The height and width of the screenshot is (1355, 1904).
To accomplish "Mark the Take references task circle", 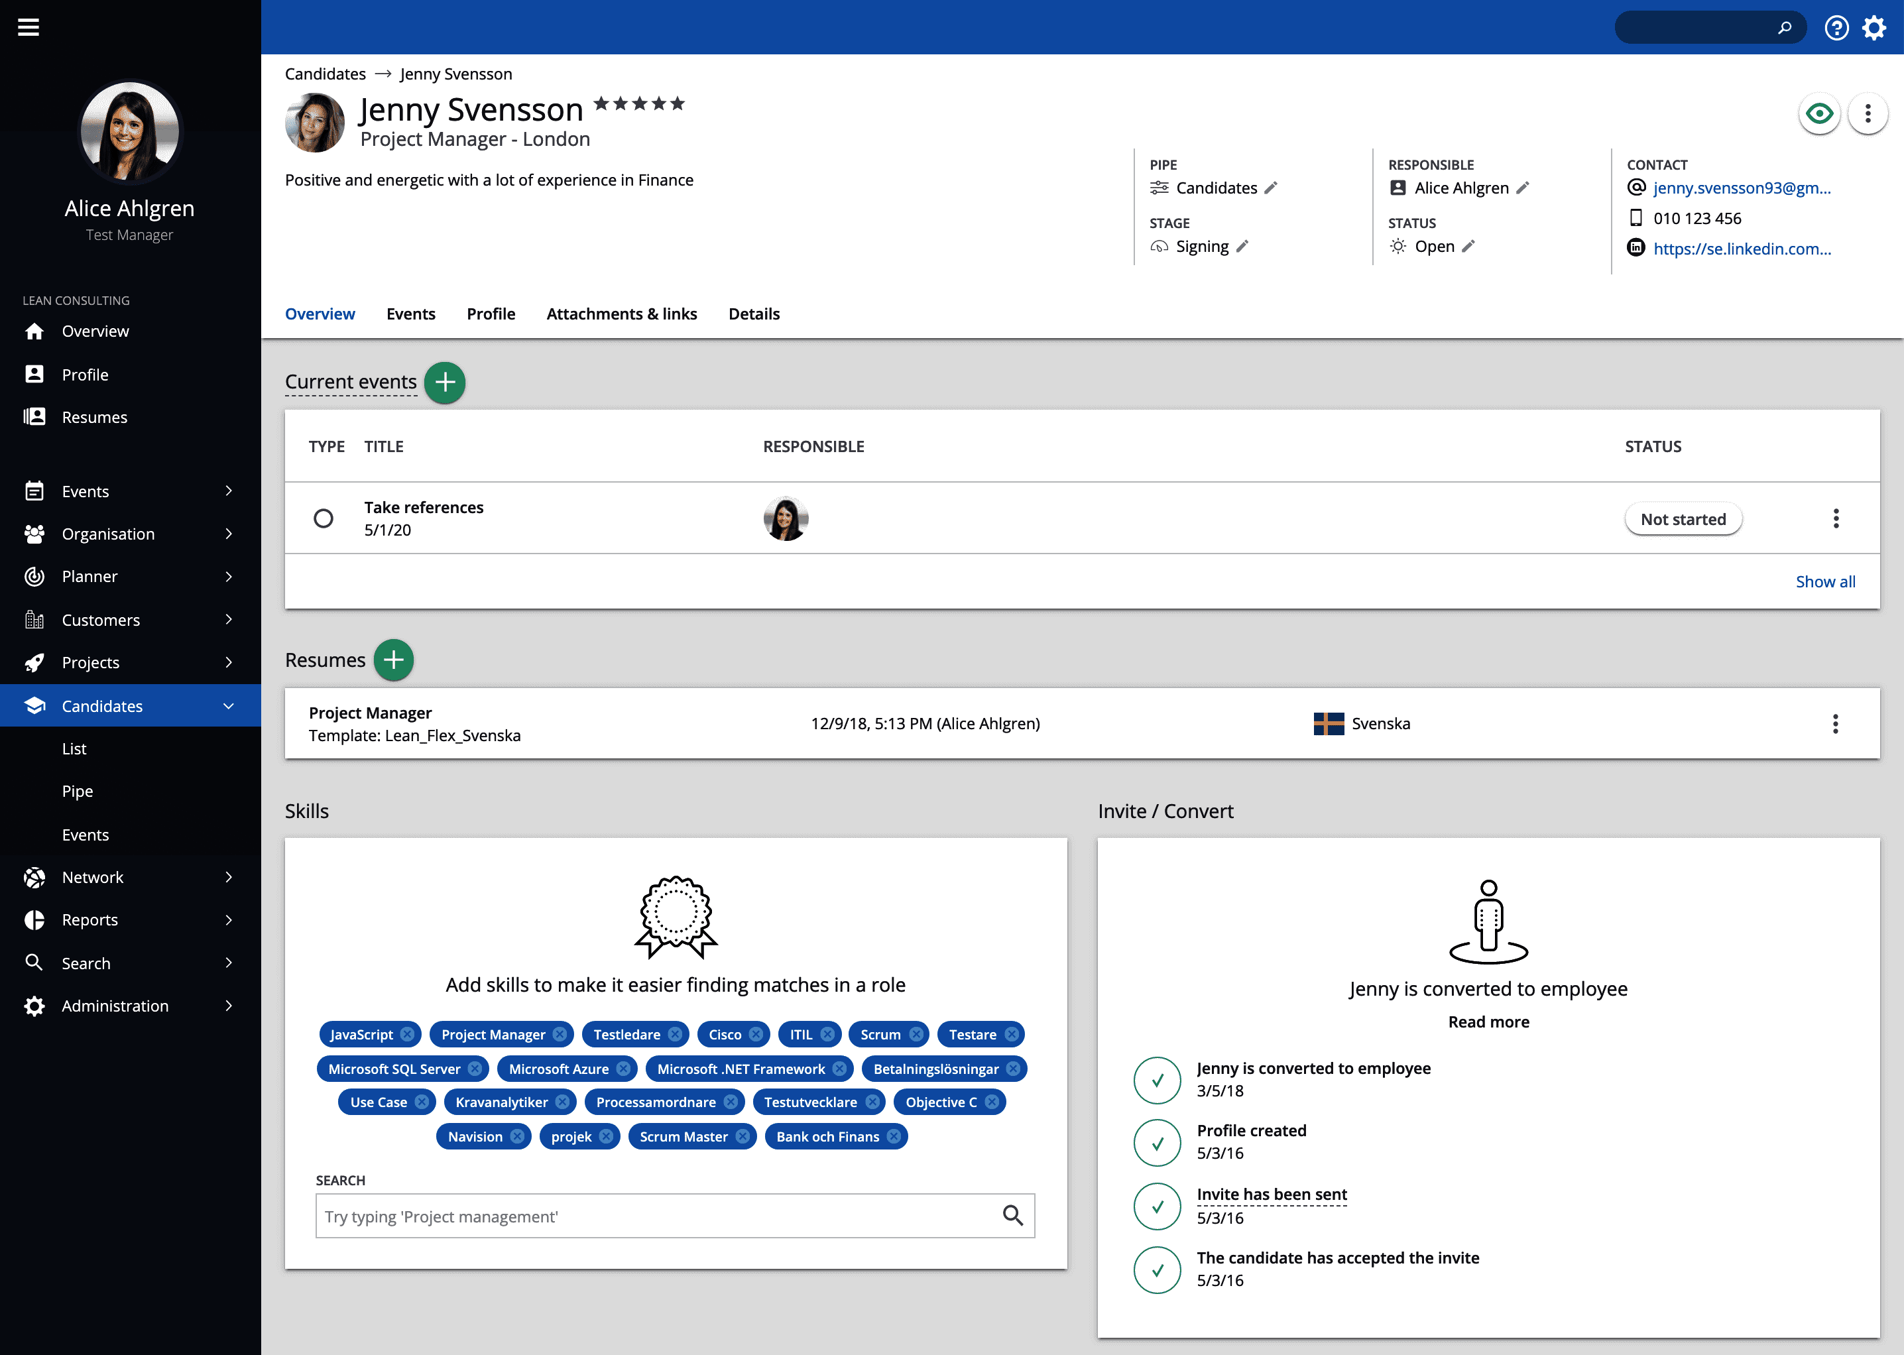I will tap(325, 518).
